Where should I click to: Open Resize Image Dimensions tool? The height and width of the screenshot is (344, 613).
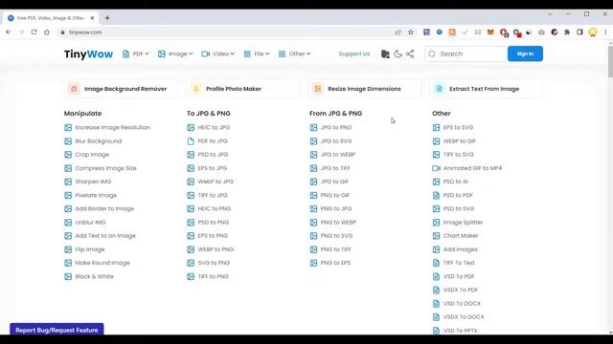click(x=365, y=89)
